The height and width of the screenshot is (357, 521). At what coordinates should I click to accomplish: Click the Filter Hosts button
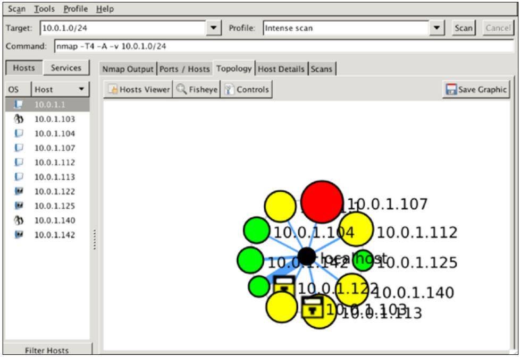click(x=47, y=350)
